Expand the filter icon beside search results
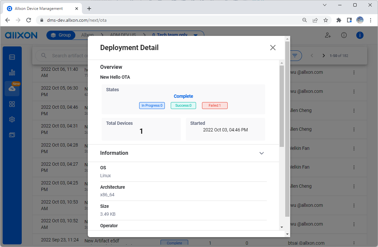 click(x=295, y=55)
